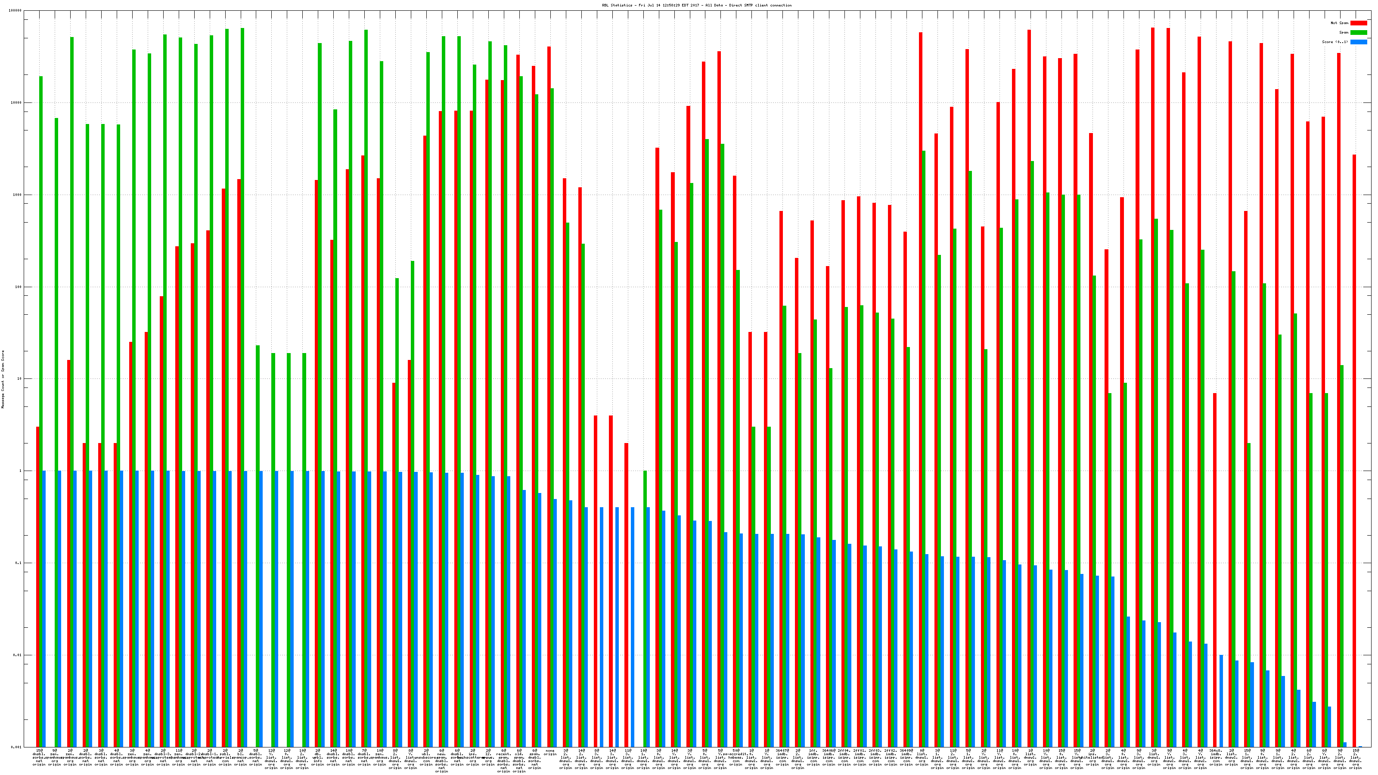
Task: Click the first x-axis label 150 dnsbl.sorbs.net
Action: [x=39, y=758]
